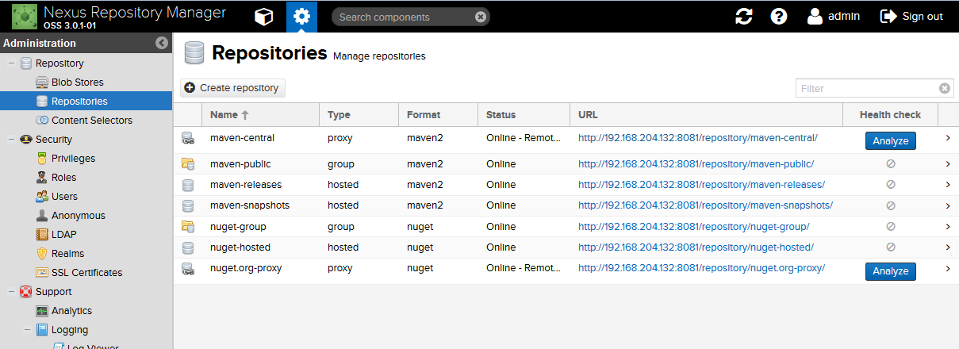Open Blob Stores in sidebar
959x349 pixels.
point(77,82)
